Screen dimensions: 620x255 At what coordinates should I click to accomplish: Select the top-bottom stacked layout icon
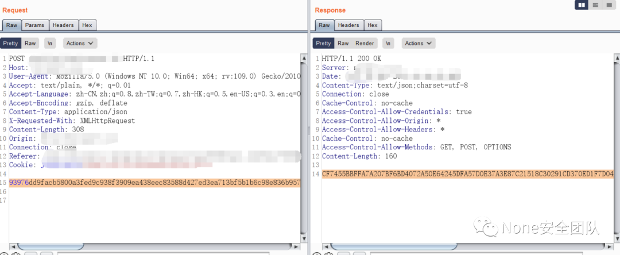[595, 5]
